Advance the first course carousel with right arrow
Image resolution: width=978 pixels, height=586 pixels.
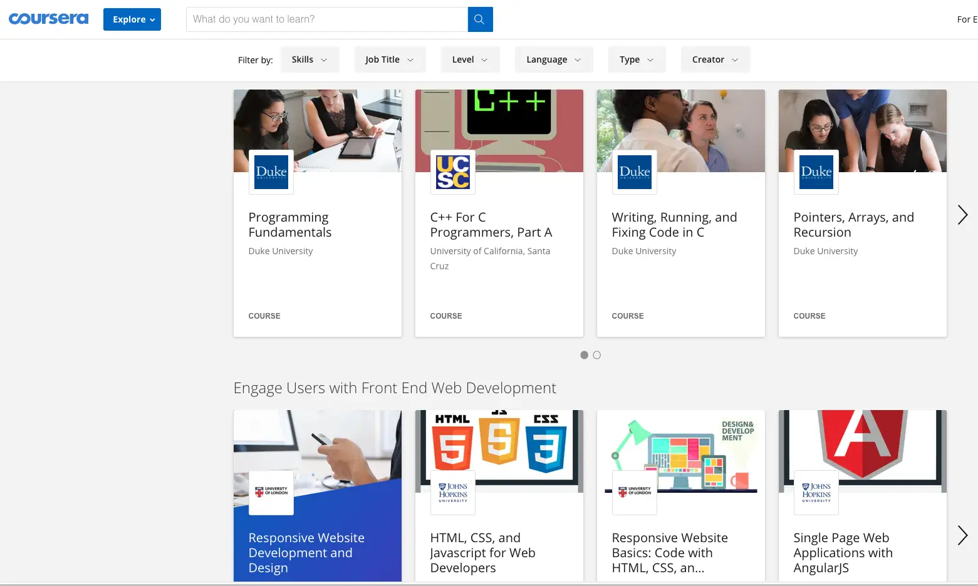click(x=962, y=215)
